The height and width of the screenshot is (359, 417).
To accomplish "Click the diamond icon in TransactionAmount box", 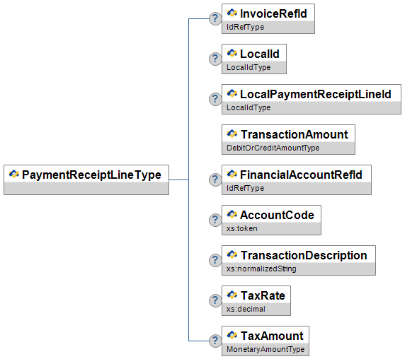I will [232, 134].
